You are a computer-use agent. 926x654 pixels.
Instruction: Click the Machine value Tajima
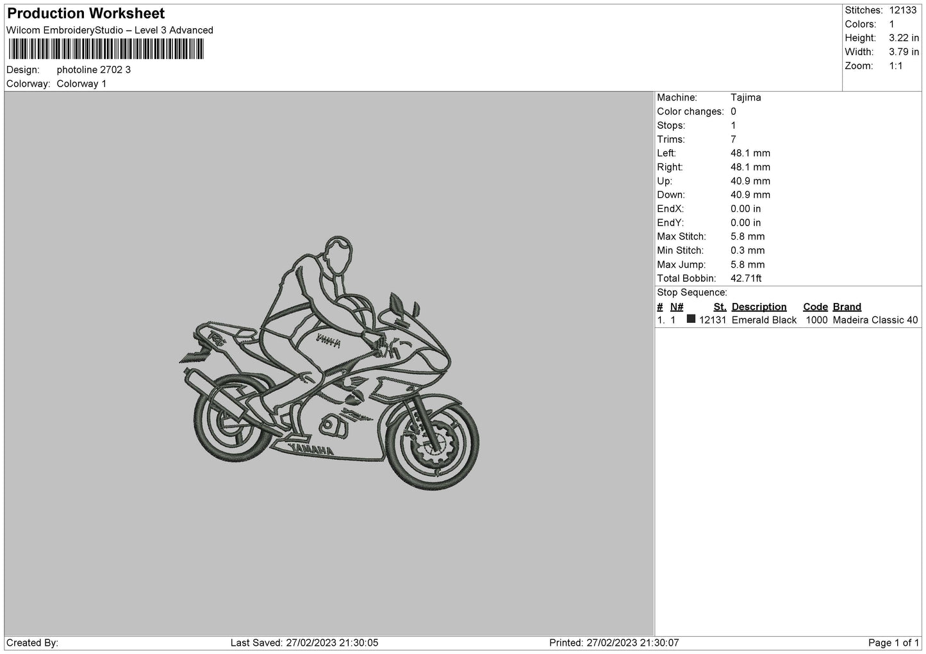pos(746,98)
